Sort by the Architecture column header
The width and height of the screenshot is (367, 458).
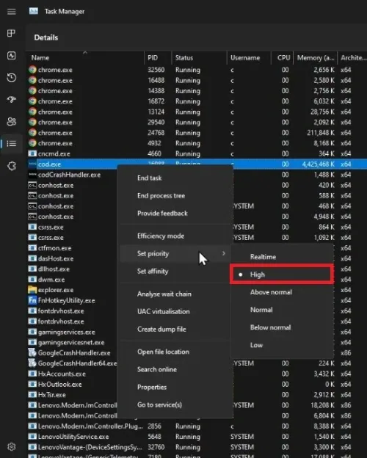point(352,57)
